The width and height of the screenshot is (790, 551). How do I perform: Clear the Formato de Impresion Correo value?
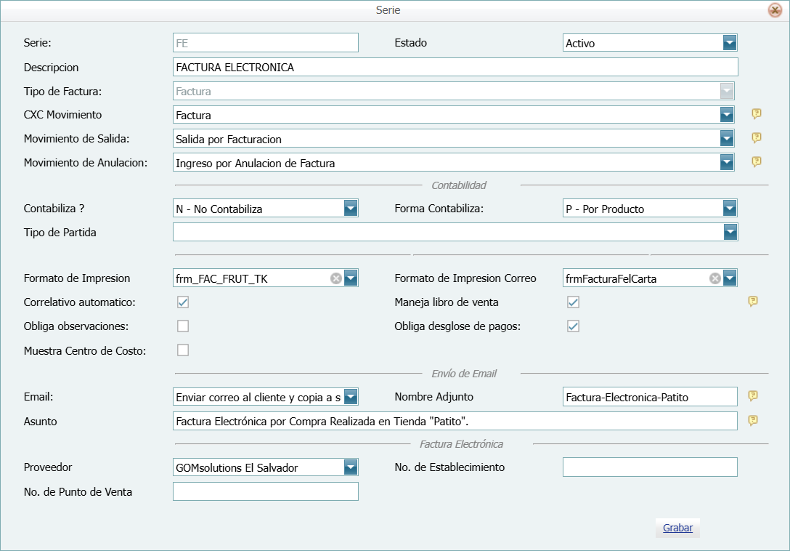click(715, 278)
